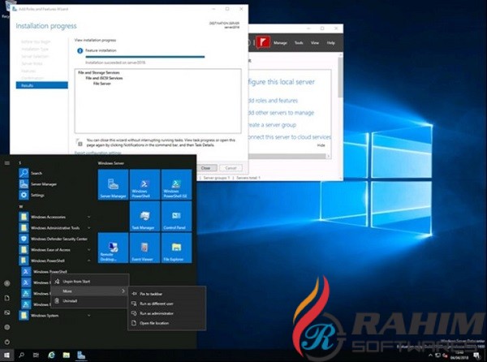Open the Windows PowerShell ISE tile
This screenshot has width=487, height=362.
(x=176, y=184)
